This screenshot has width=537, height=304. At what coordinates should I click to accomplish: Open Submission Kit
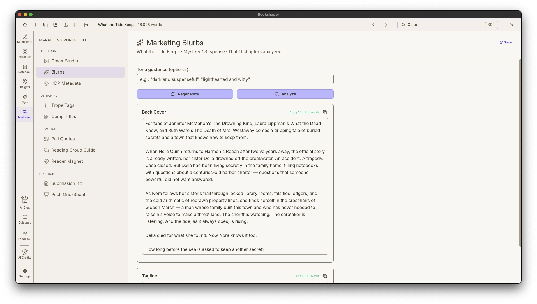80,183
